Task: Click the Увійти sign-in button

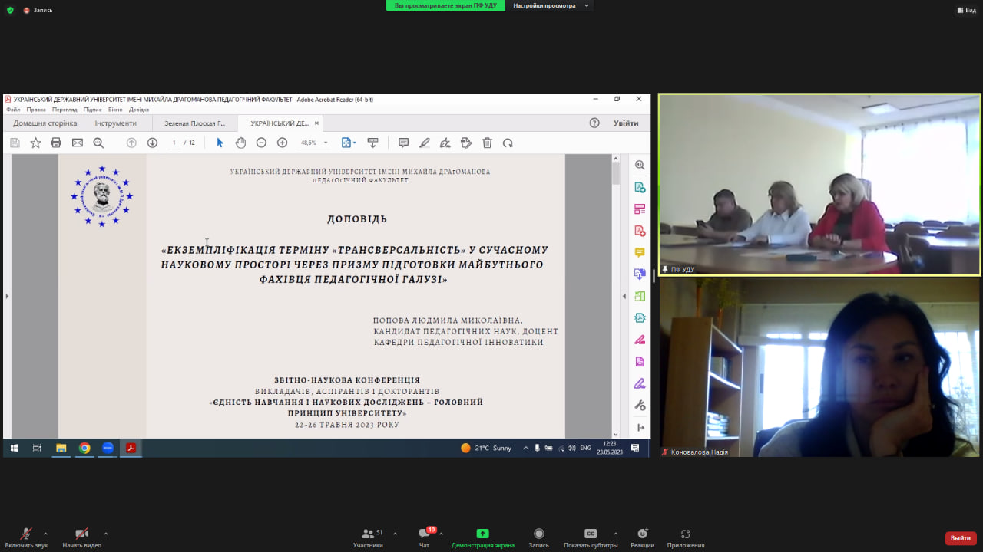Action: (x=626, y=123)
